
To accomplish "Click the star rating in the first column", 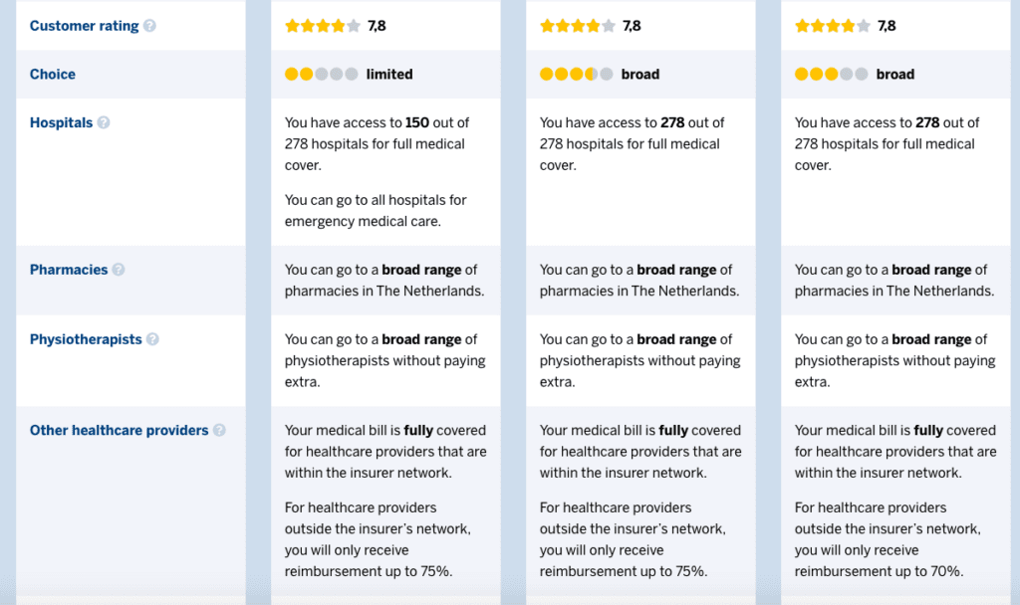I will tap(323, 25).
